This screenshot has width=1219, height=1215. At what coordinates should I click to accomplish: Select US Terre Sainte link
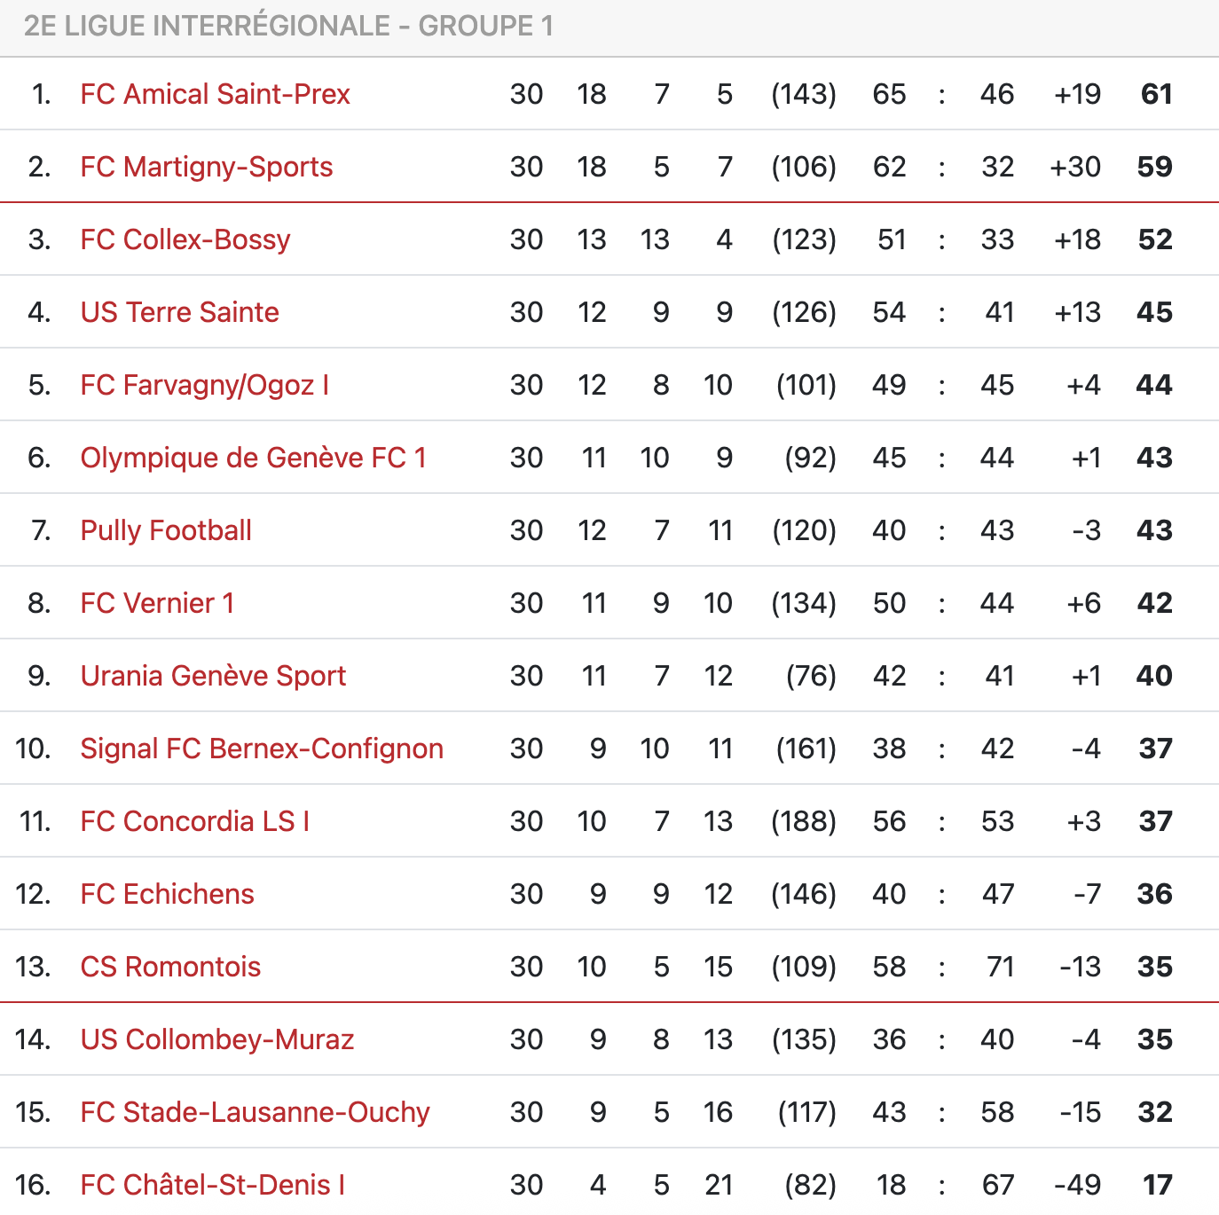click(x=179, y=312)
